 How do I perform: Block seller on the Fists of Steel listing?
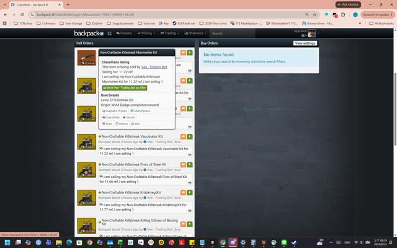[177, 170]
